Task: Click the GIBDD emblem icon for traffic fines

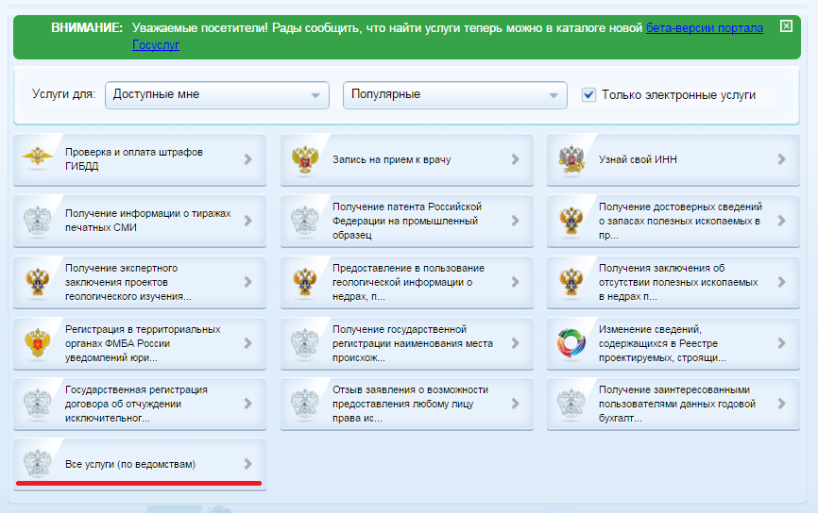Action: 39,159
